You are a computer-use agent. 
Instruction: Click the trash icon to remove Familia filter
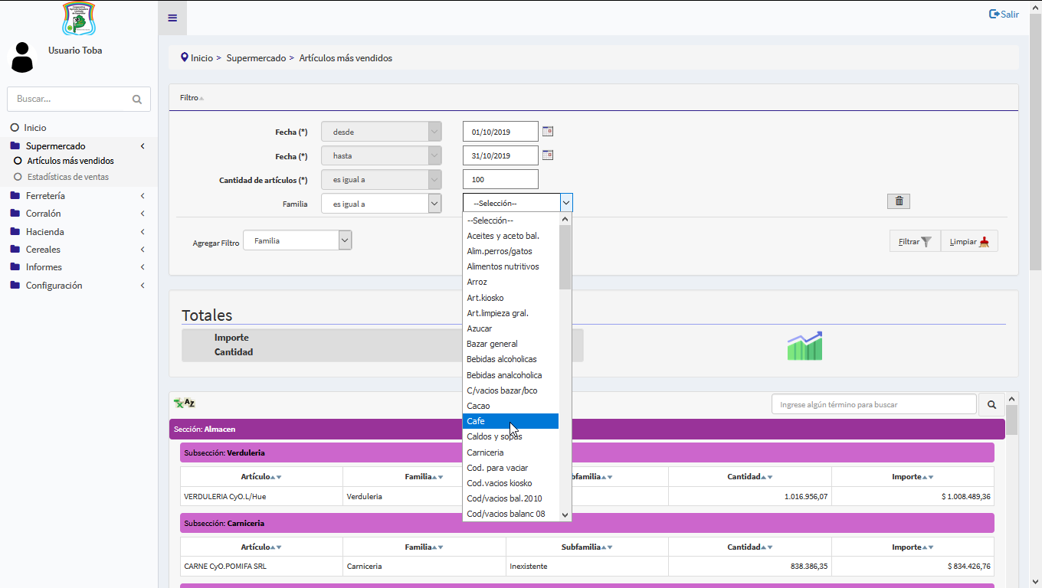click(899, 201)
